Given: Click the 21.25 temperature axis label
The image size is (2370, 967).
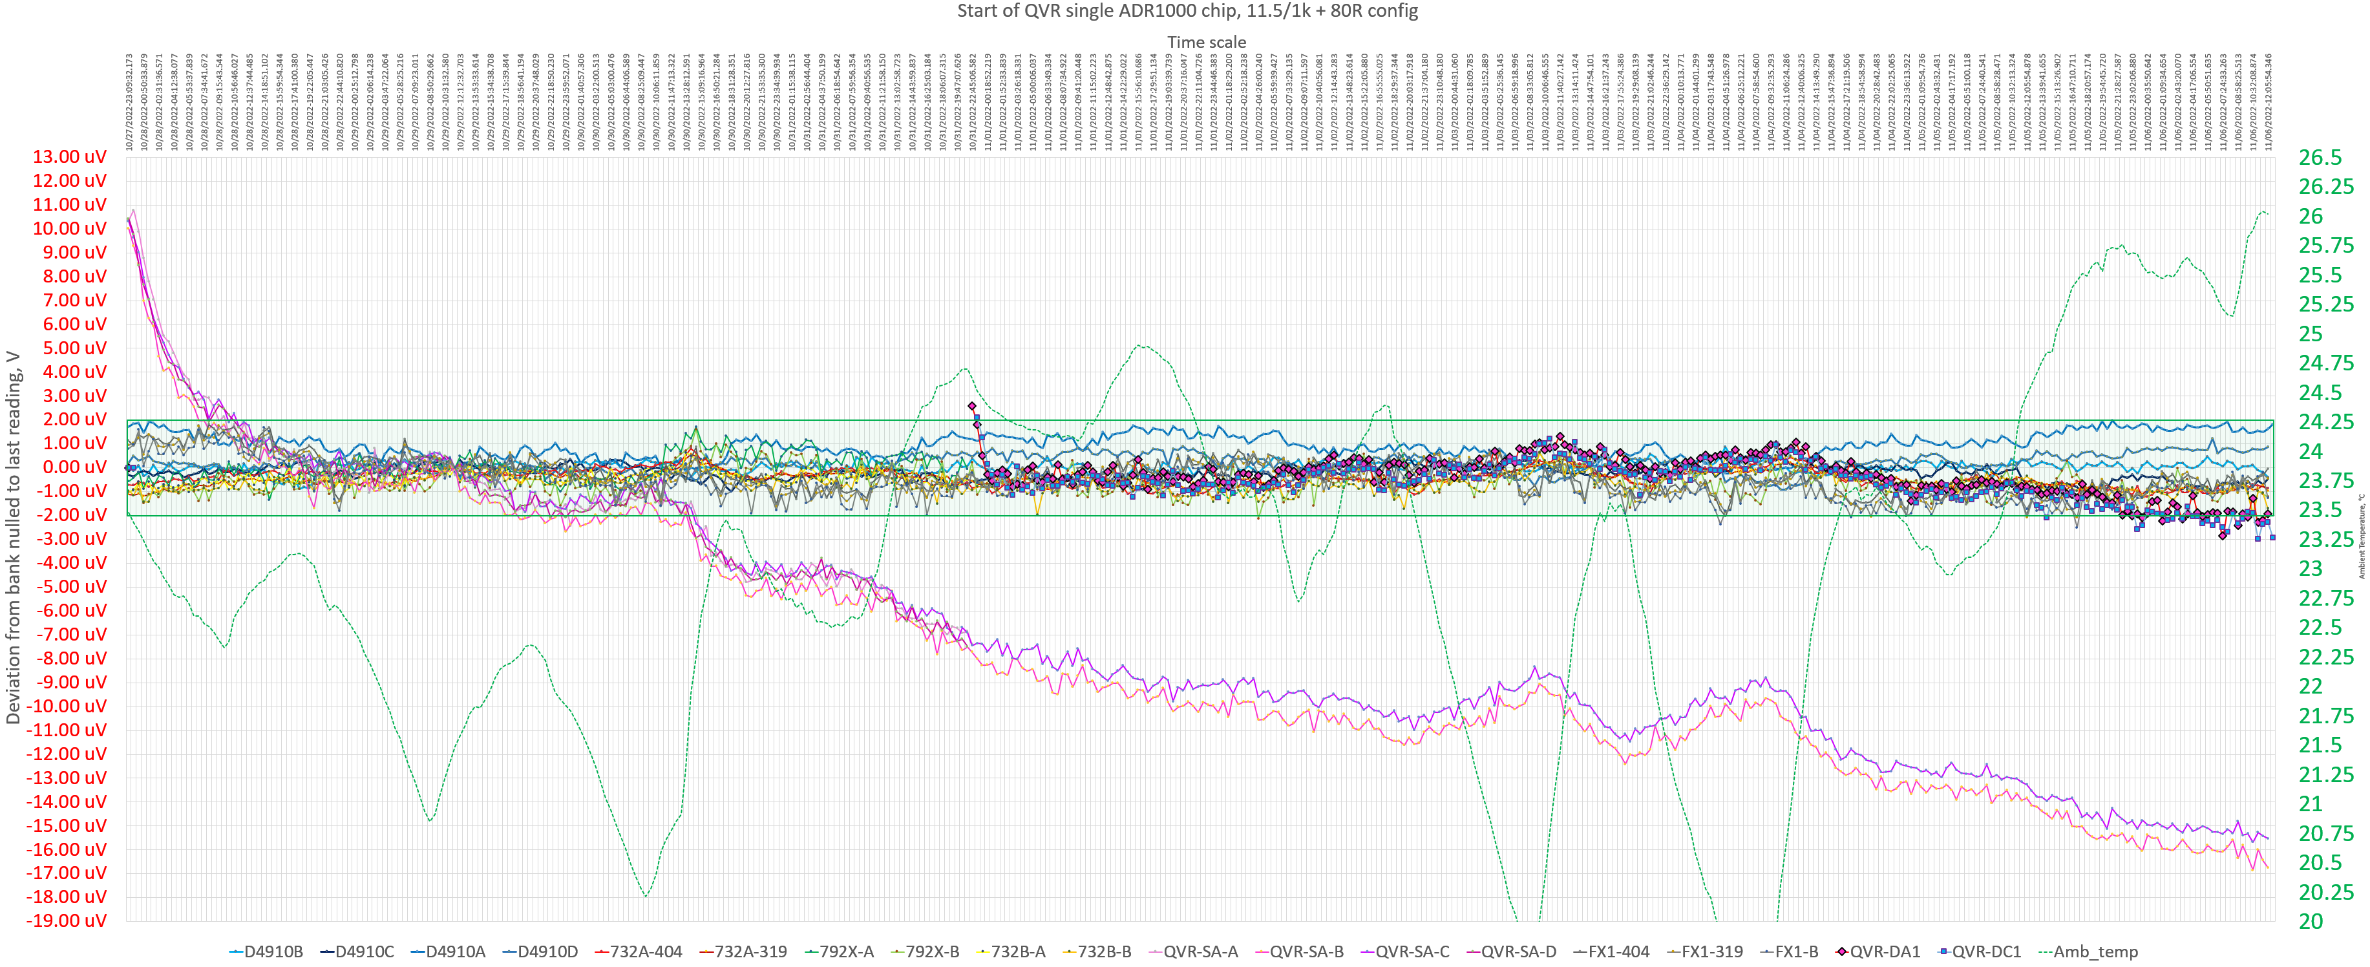Looking at the screenshot, I should click(2326, 775).
